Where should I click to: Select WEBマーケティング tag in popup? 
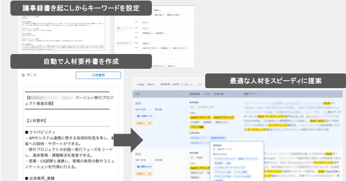tap(248, 159)
